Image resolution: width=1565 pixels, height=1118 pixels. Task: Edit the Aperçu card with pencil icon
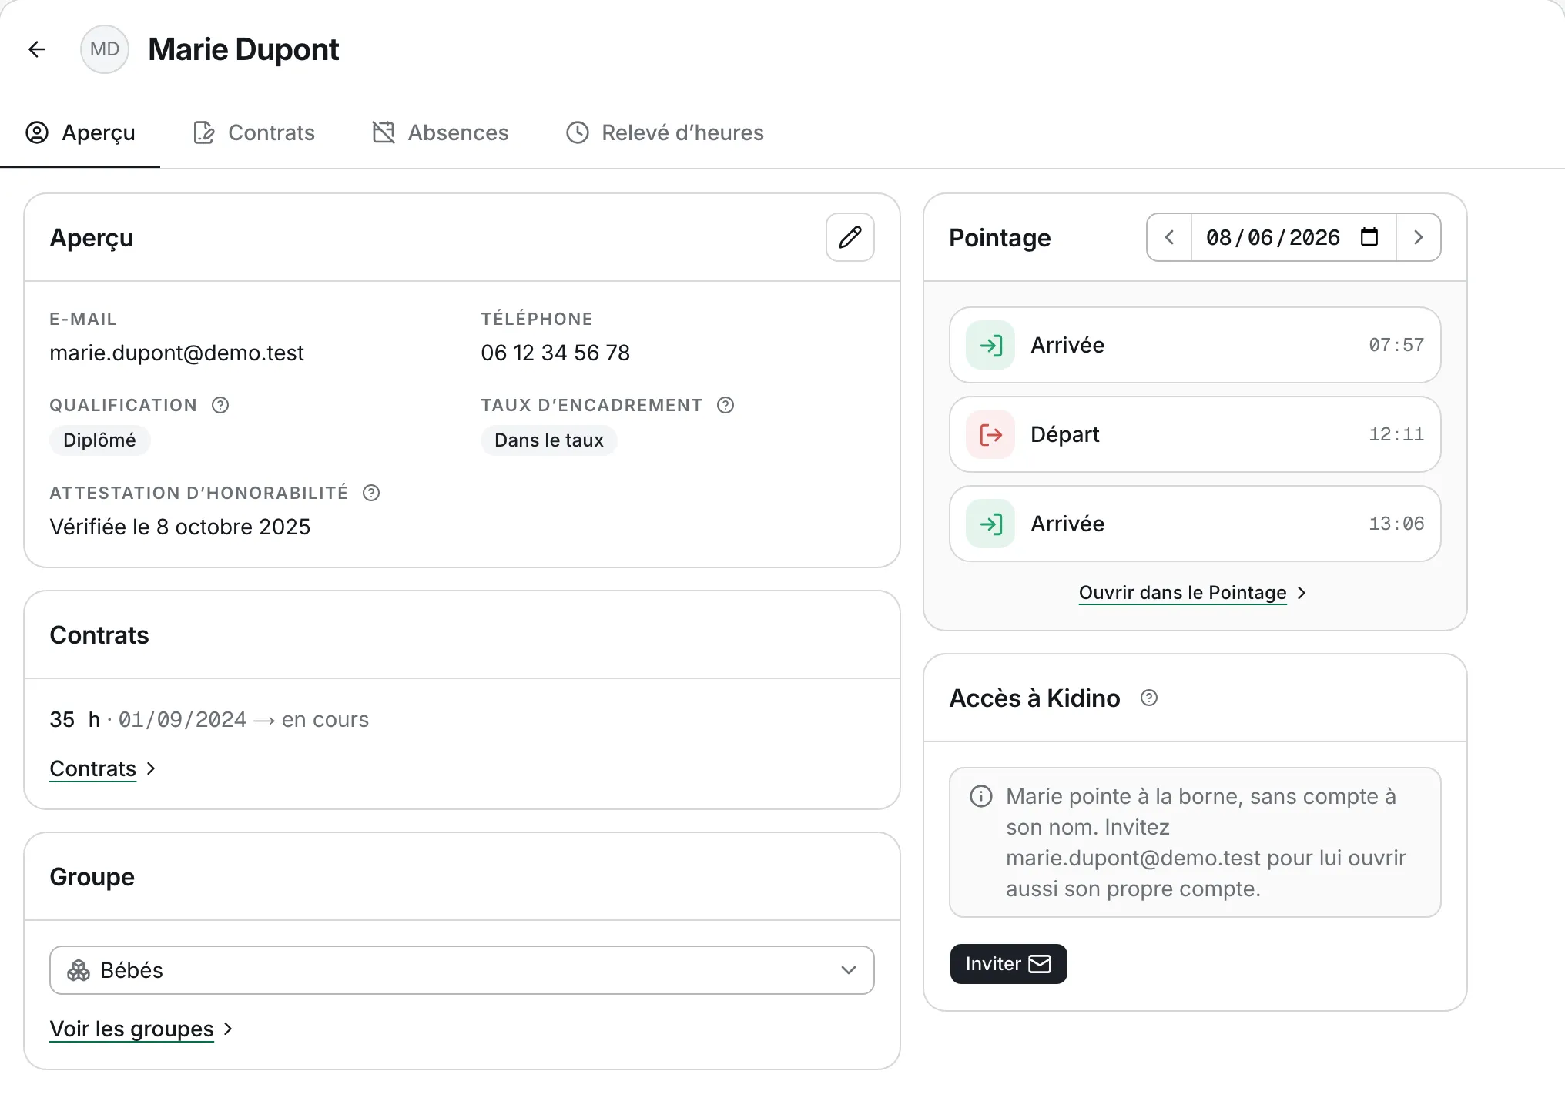point(850,237)
